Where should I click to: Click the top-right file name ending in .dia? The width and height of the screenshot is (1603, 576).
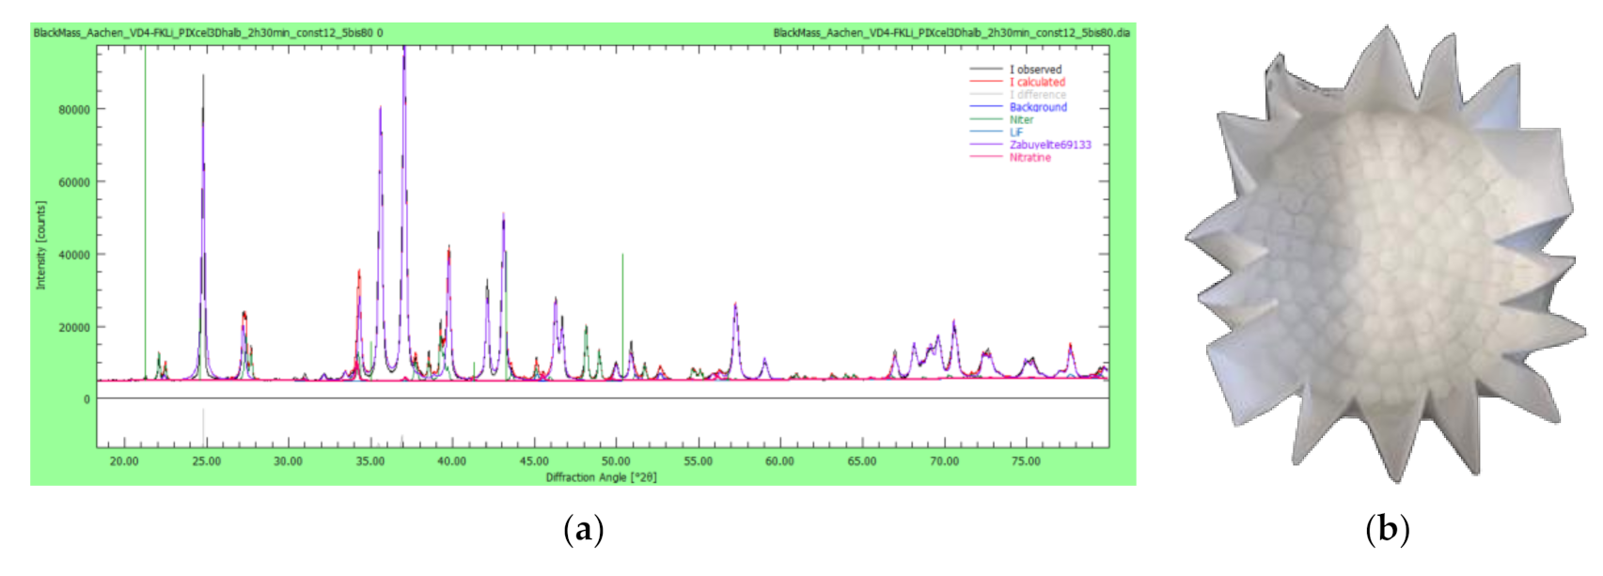tap(951, 33)
